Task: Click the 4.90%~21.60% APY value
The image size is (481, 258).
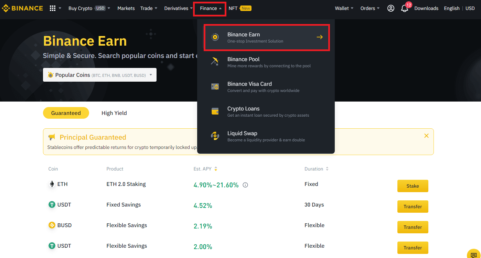Action: pyautogui.click(x=216, y=185)
